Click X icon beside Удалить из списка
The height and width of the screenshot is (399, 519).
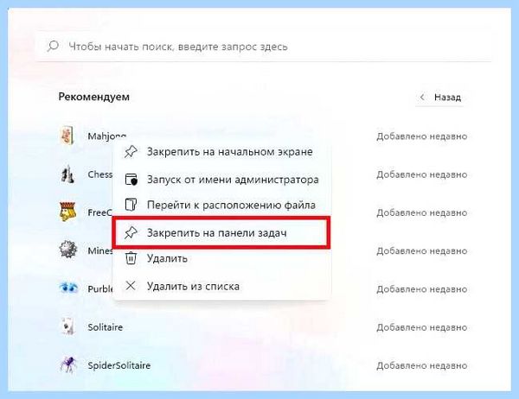[x=131, y=286]
